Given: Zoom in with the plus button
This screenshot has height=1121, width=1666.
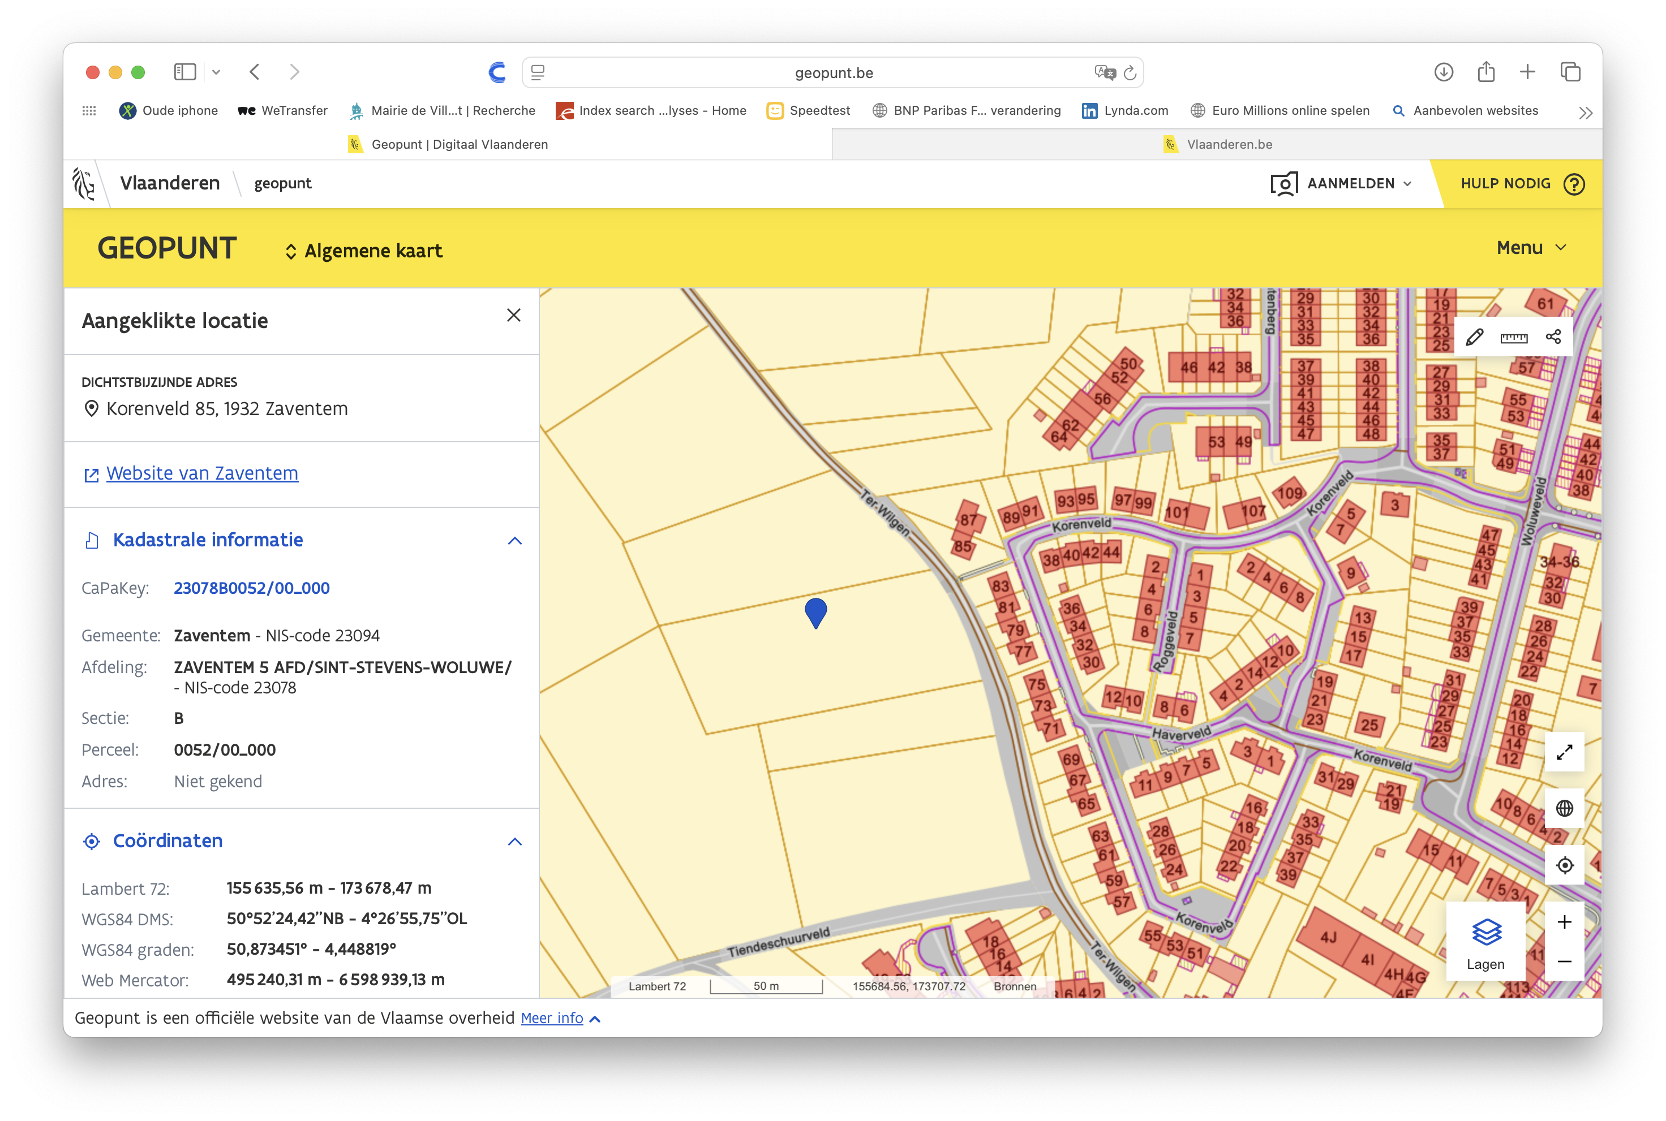Looking at the screenshot, I should click(1564, 922).
